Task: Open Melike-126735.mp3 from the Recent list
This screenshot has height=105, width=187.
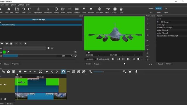Action: click(165, 27)
